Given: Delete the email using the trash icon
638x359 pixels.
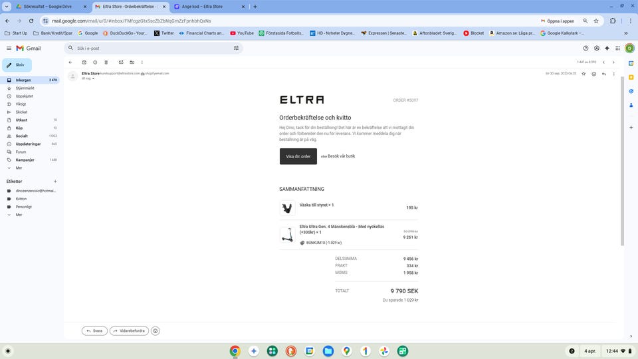Looking at the screenshot, I should pos(106,62).
